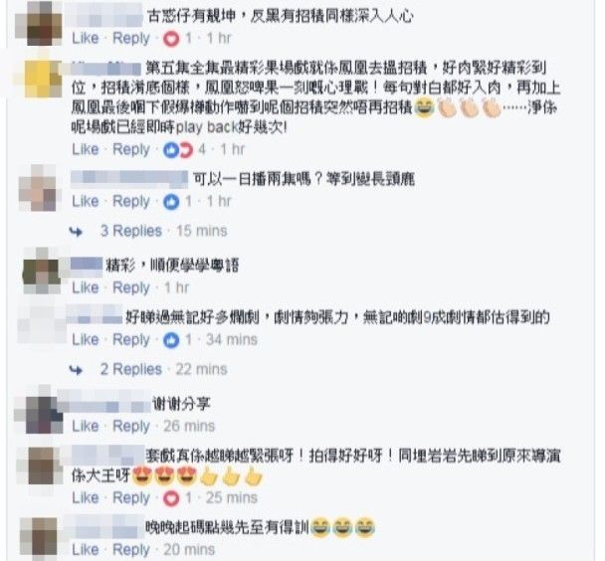
Task: Like the comment 精彩，順便學學粵語
Action: [x=86, y=287]
